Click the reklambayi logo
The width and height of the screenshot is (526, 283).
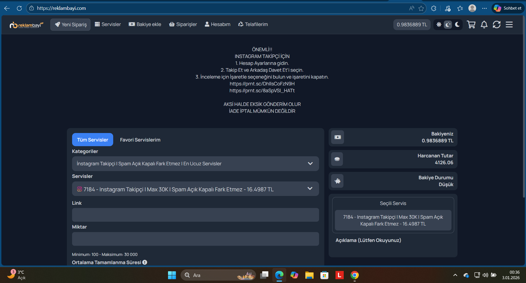tap(26, 25)
